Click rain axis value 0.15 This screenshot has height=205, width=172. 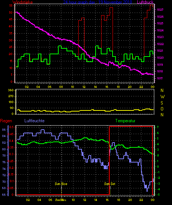click(11, 175)
